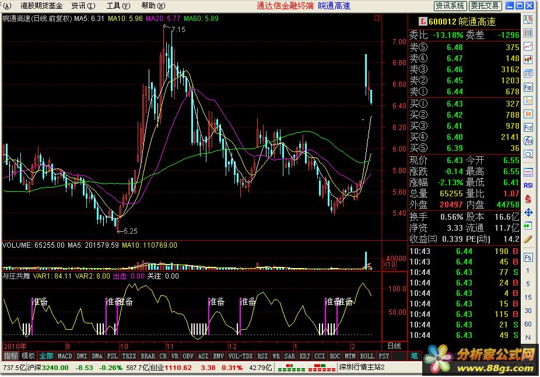
Task: Click the 深圳行情主站2 server status
Action: pyautogui.click(x=362, y=367)
